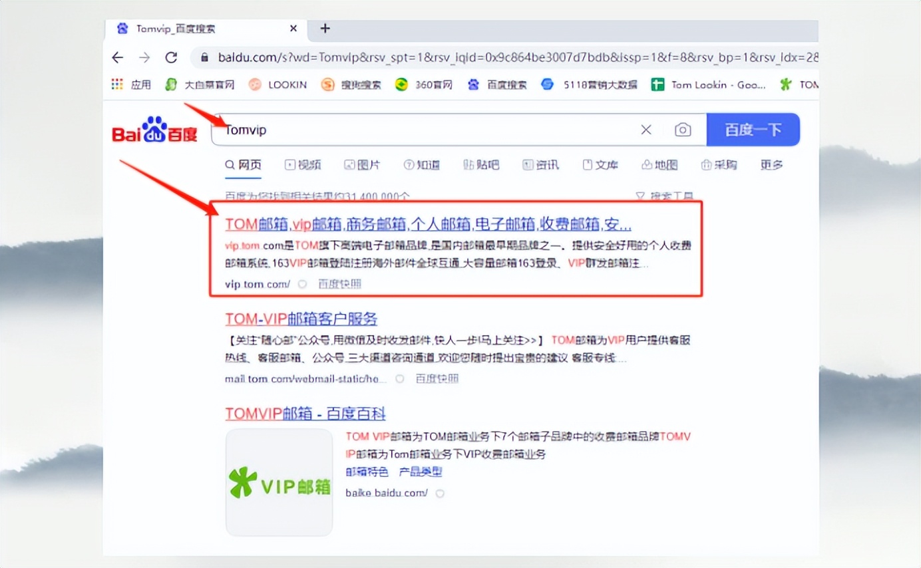Open 百度快照 for vip.tom.com result
The width and height of the screenshot is (921, 568).
[339, 284]
